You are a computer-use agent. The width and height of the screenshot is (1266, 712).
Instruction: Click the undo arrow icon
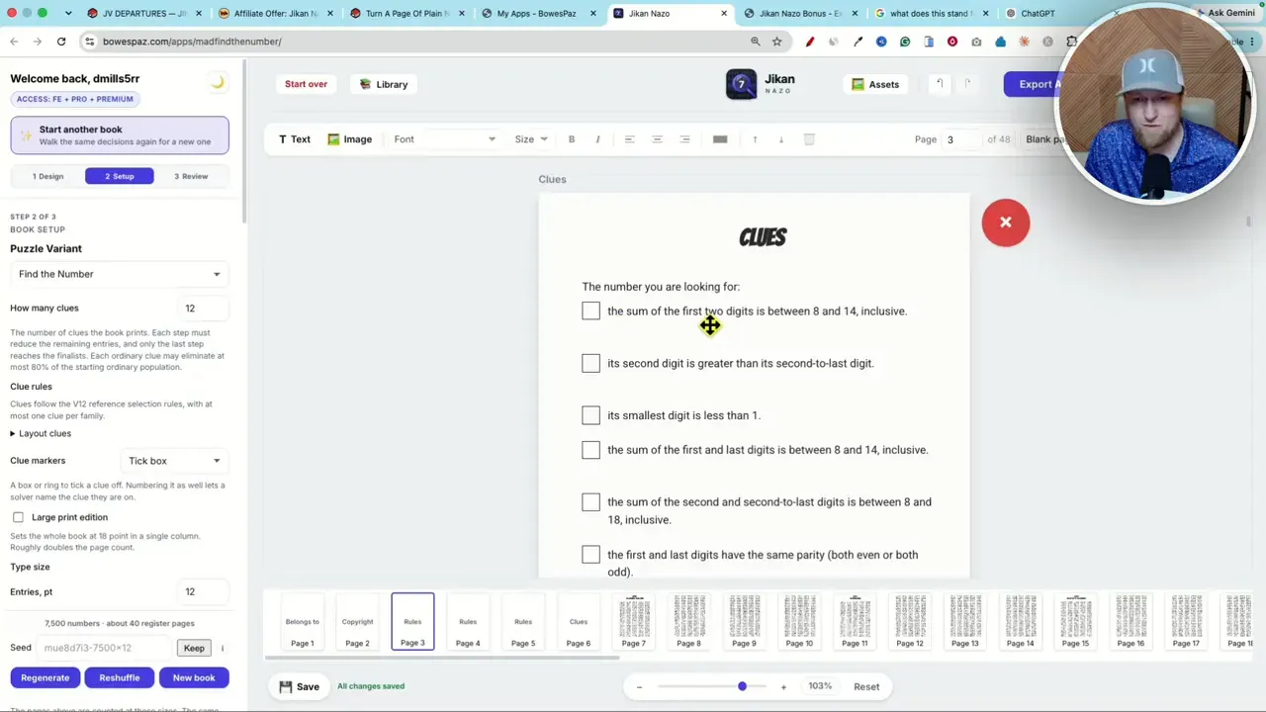939,84
